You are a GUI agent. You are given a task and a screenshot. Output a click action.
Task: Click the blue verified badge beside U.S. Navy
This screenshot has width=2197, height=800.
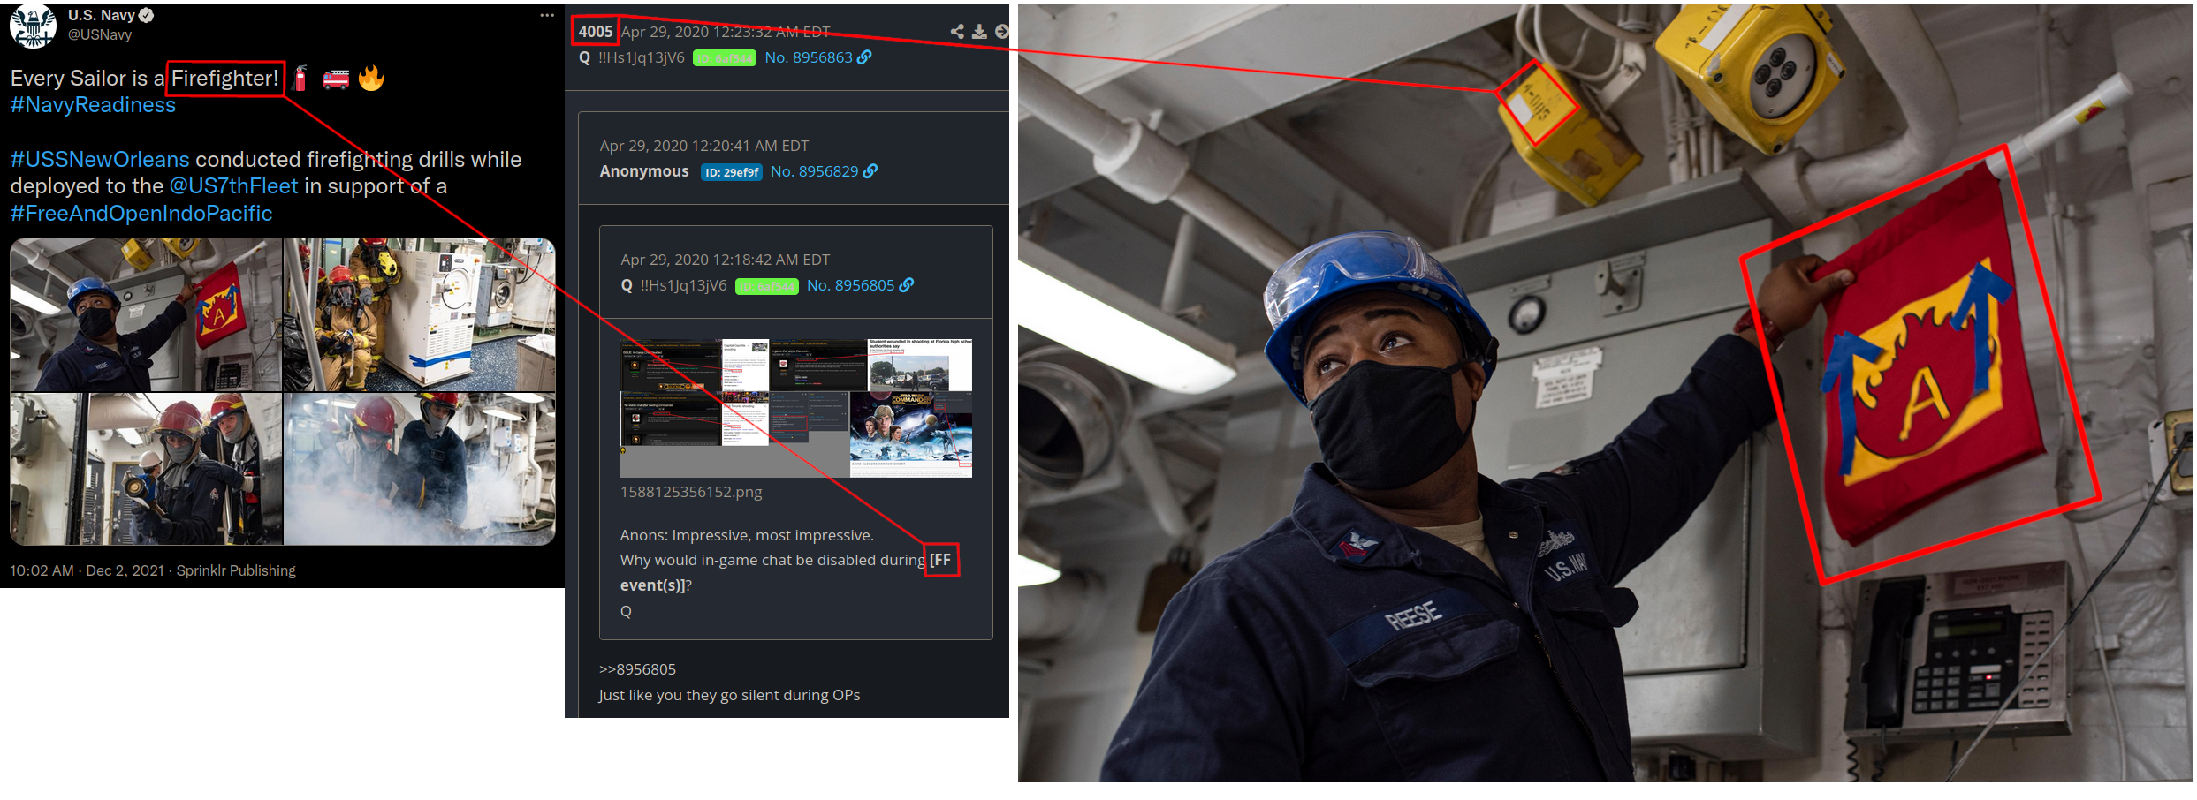point(147,15)
